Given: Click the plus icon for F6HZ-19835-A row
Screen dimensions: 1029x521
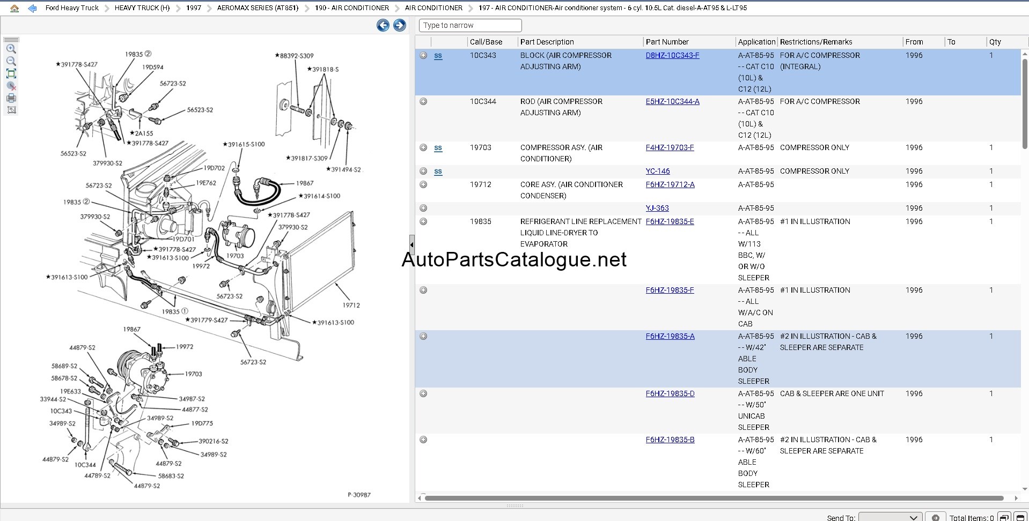Looking at the screenshot, I should [423, 336].
